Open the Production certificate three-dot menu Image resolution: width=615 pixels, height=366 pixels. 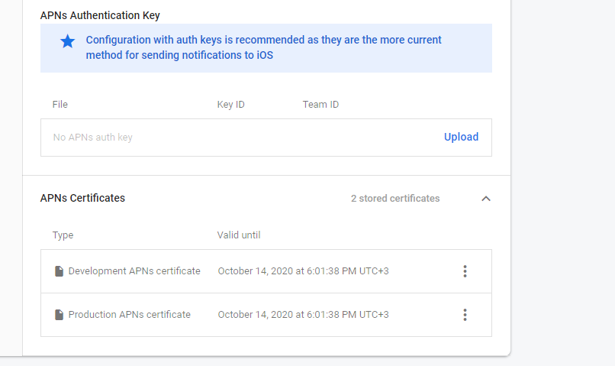[x=465, y=315]
